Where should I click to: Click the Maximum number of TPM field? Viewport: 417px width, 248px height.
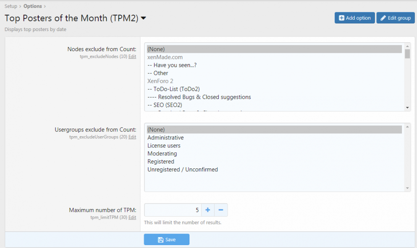(173, 210)
